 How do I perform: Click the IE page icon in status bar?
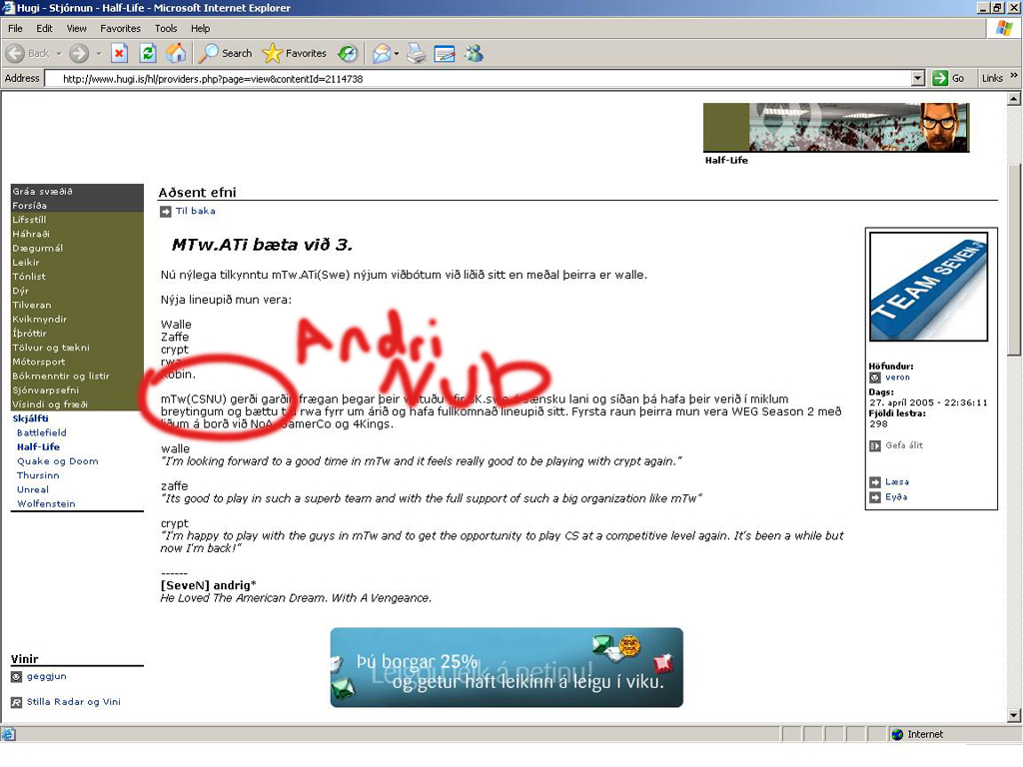click(8, 734)
